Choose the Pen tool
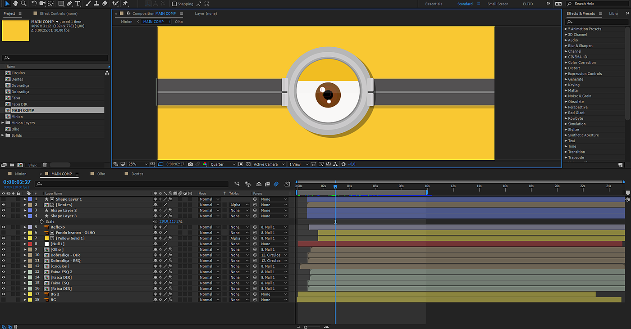This screenshot has width=631, height=329. coord(69,4)
